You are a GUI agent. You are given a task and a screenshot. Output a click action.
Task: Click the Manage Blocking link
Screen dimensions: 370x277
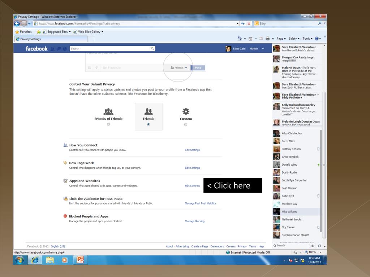[x=194, y=221]
